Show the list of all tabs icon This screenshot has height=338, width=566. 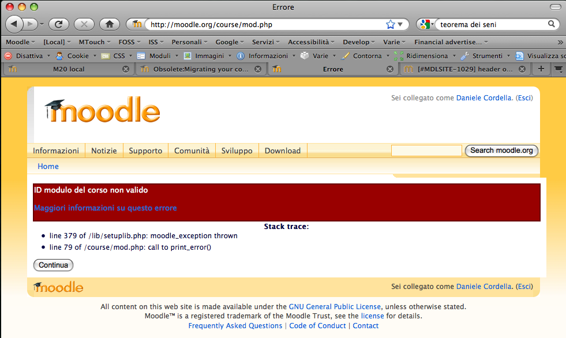558,69
